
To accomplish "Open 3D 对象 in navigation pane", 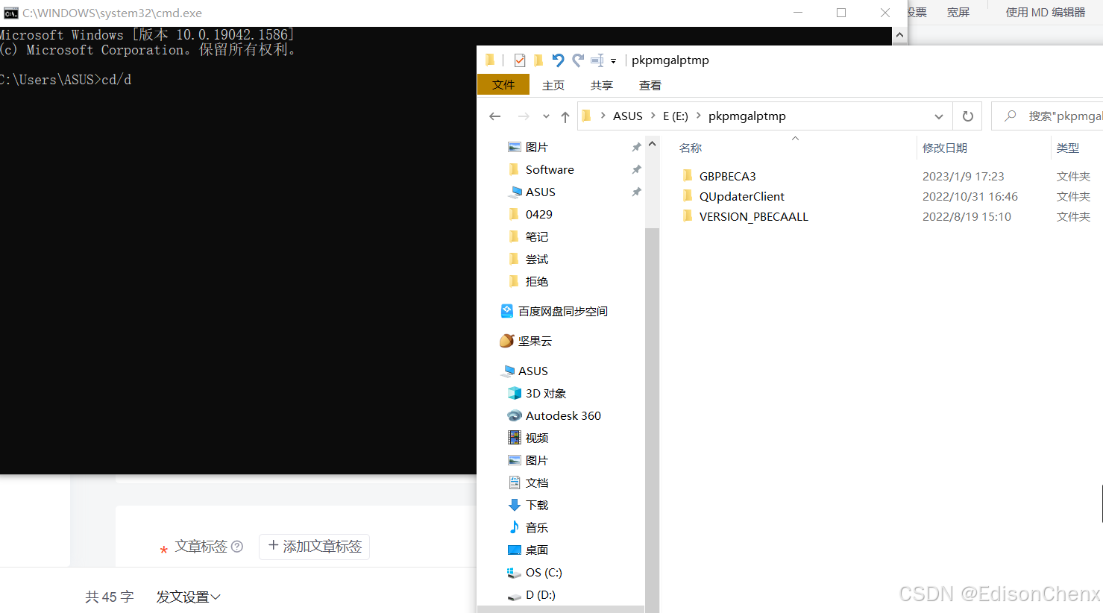I will tap(545, 393).
